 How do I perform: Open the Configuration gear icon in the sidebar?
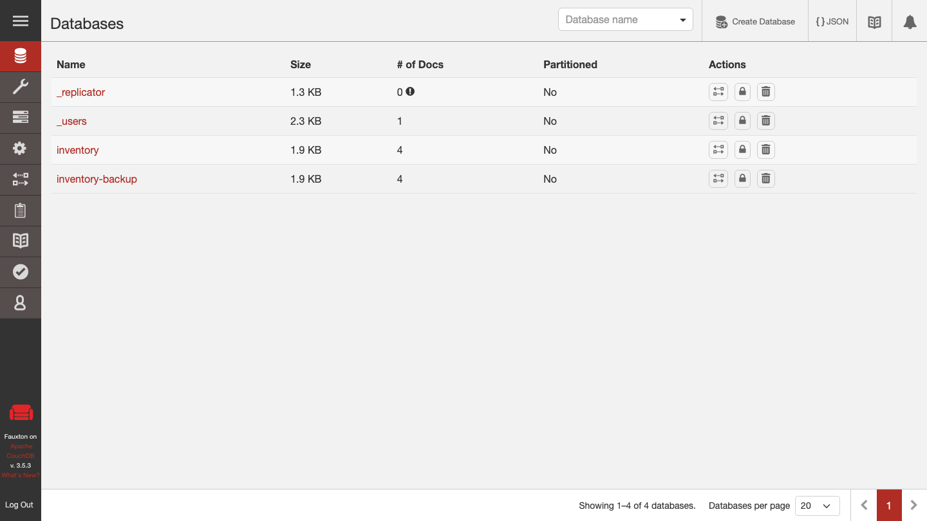pyautogui.click(x=21, y=149)
